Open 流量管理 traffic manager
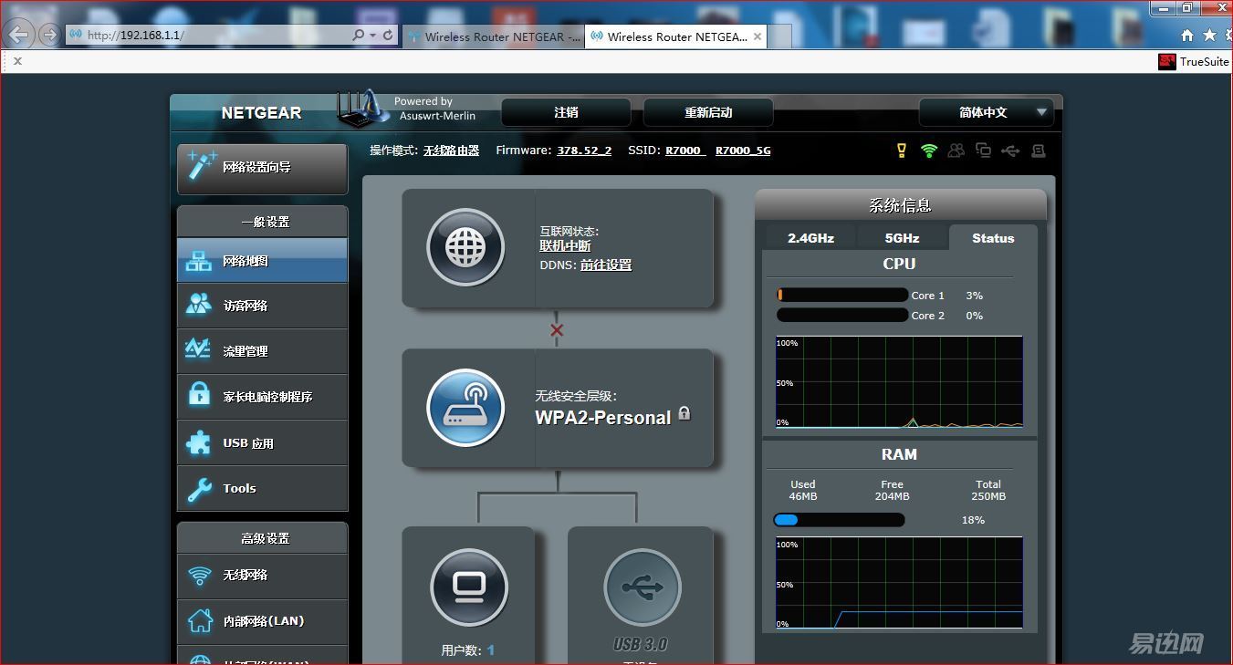The image size is (1233, 665). click(x=262, y=351)
